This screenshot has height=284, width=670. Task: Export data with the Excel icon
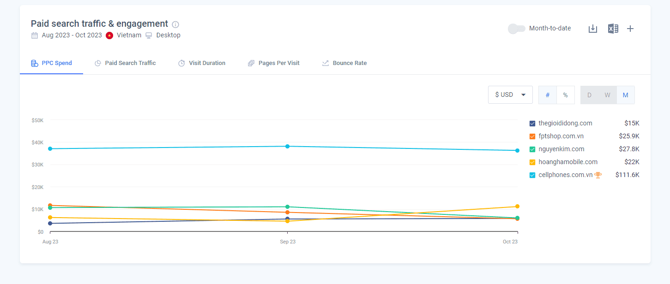pos(613,29)
